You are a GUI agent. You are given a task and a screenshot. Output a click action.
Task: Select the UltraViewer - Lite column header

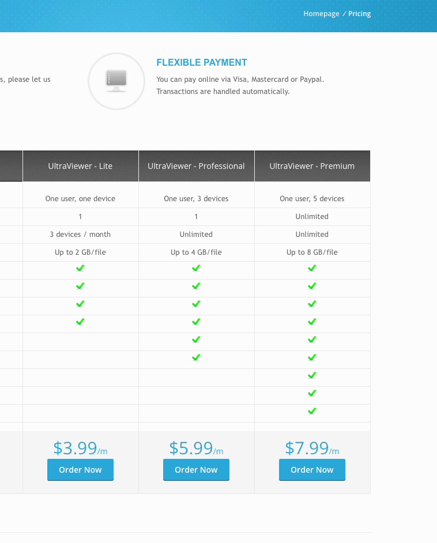point(80,166)
